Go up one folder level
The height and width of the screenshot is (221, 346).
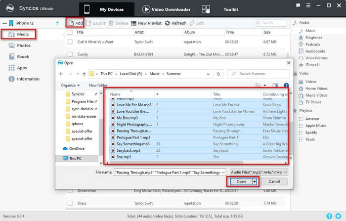pos(84,74)
